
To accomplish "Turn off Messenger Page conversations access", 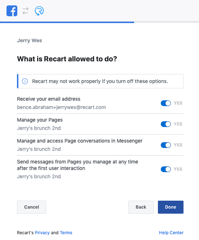I will click(x=166, y=145).
